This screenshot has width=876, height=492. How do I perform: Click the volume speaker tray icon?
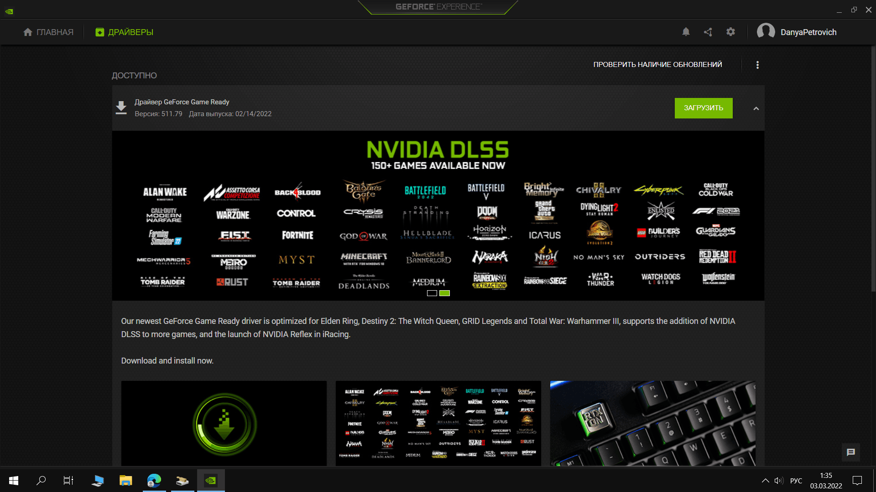pos(778,481)
